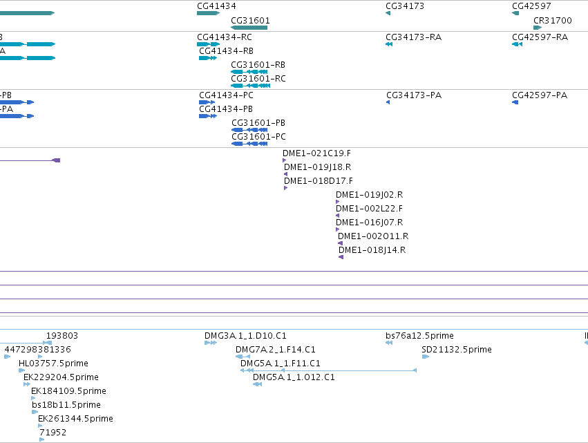
Task: Click the DME1-018J14.R label
Action: pos(372,251)
